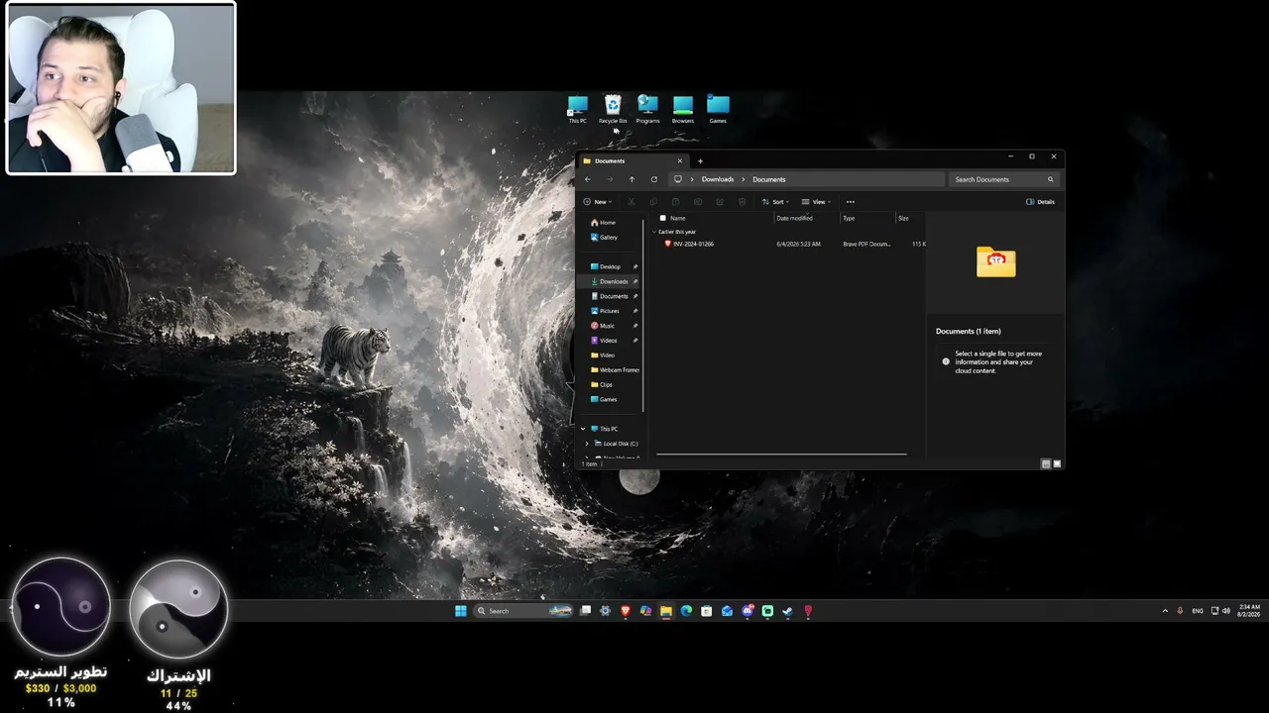
Task: Click the folder thumbnail in Details pane
Action: coord(995,261)
